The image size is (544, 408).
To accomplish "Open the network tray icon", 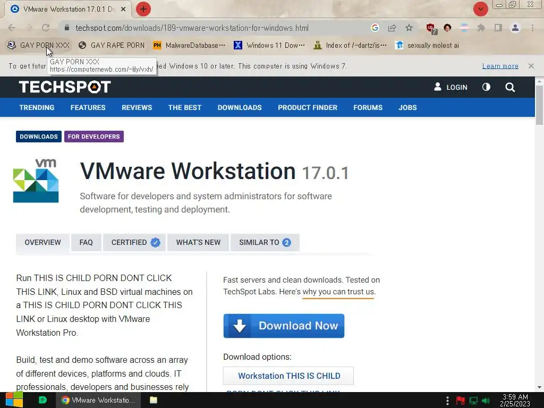I will pos(473,401).
